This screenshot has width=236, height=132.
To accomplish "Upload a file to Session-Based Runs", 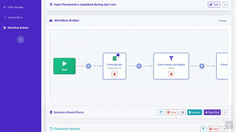I will pyautogui.click(x=195, y=112).
